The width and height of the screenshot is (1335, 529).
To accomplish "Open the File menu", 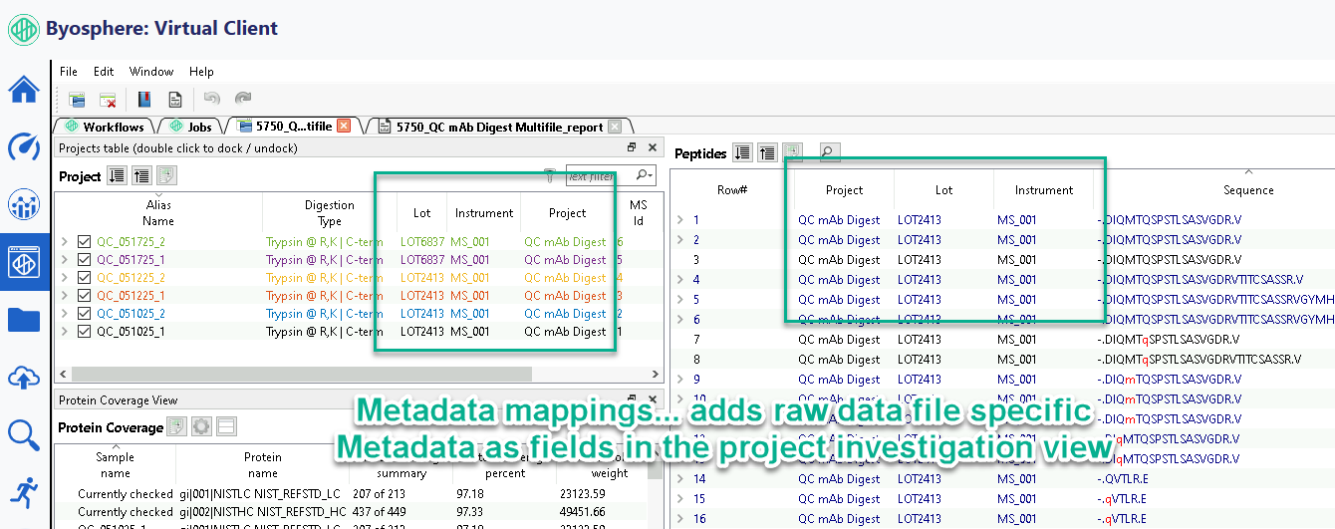I will [x=69, y=72].
